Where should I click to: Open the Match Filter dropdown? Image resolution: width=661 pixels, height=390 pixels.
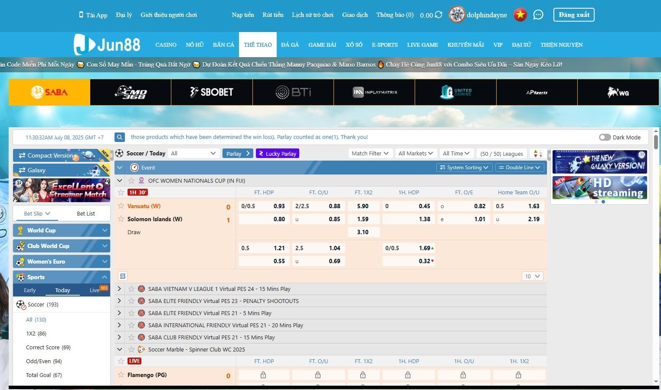click(x=370, y=153)
